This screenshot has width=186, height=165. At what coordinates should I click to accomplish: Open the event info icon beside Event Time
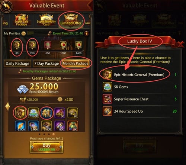[87, 33]
